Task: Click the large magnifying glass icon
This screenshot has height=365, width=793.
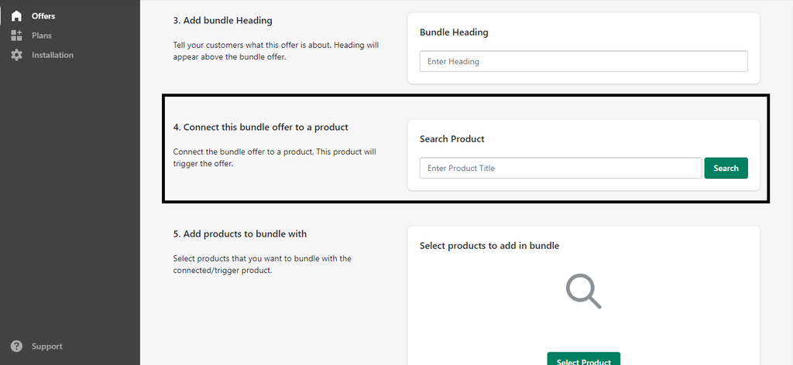Action: coord(583,291)
